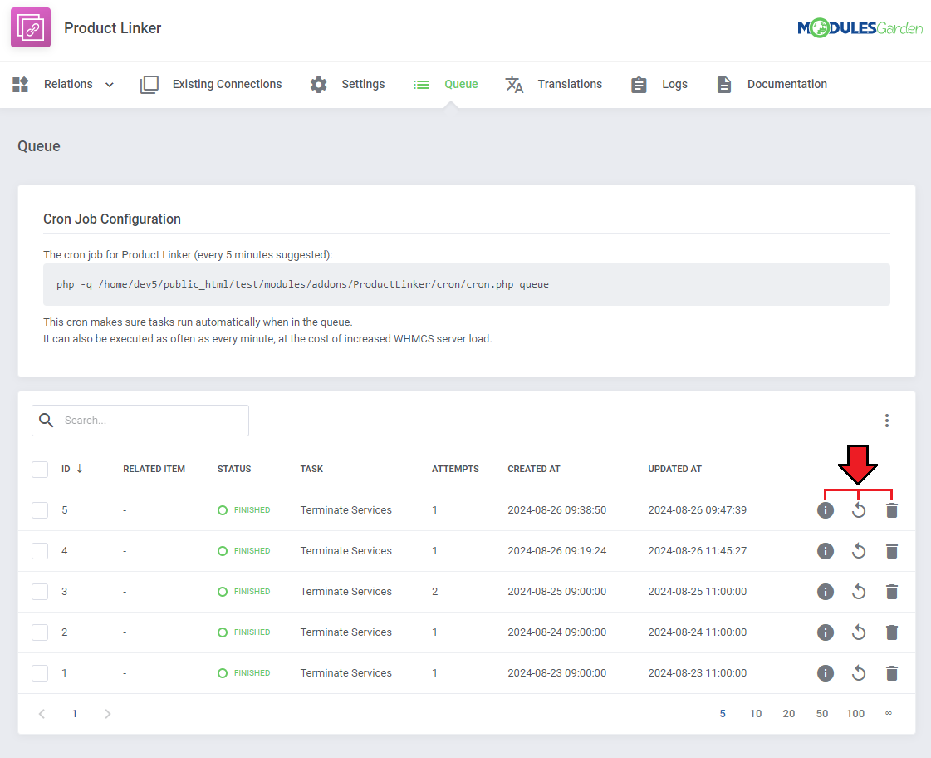Click the Product Linker logo icon
Screen dimensions: 931x758
click(31, 27)
